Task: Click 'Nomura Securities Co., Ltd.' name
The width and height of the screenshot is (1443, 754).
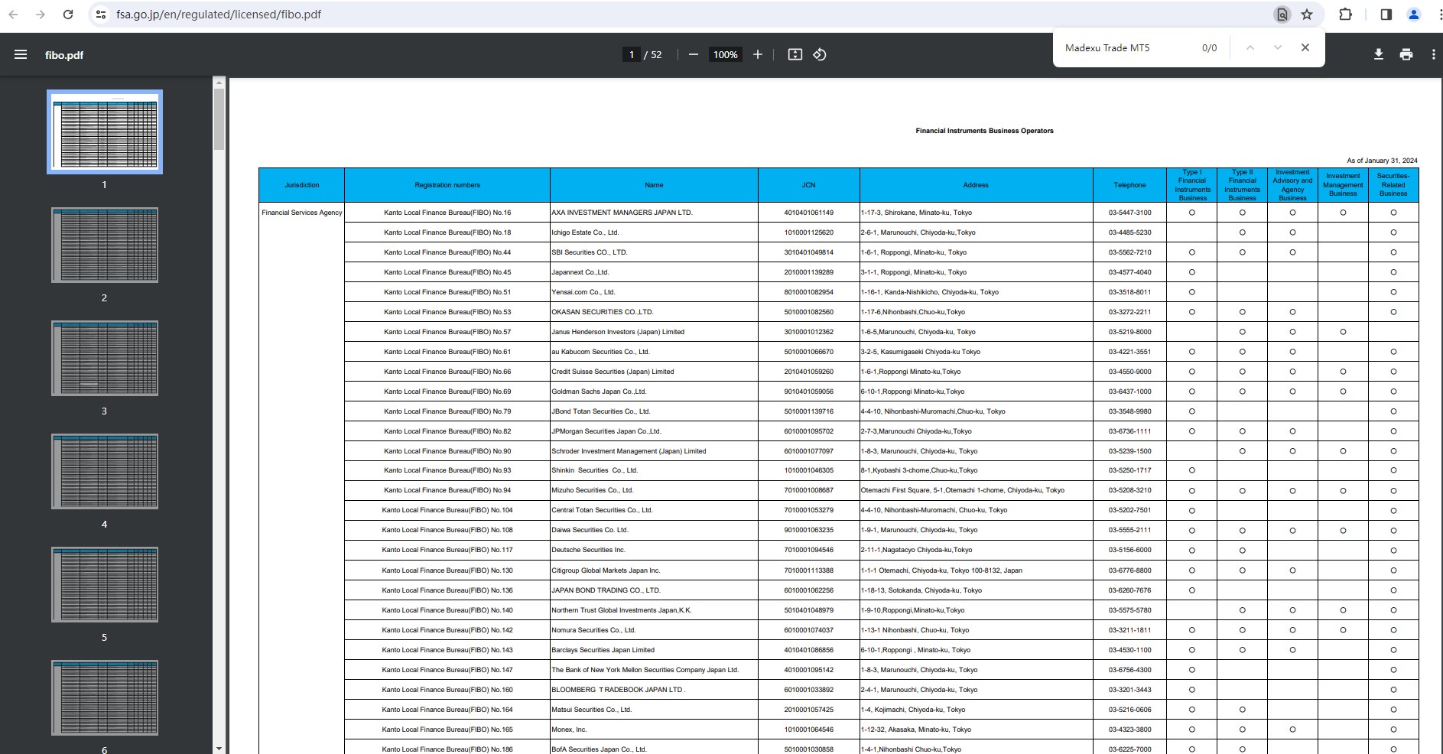Action: click(593, 630)
